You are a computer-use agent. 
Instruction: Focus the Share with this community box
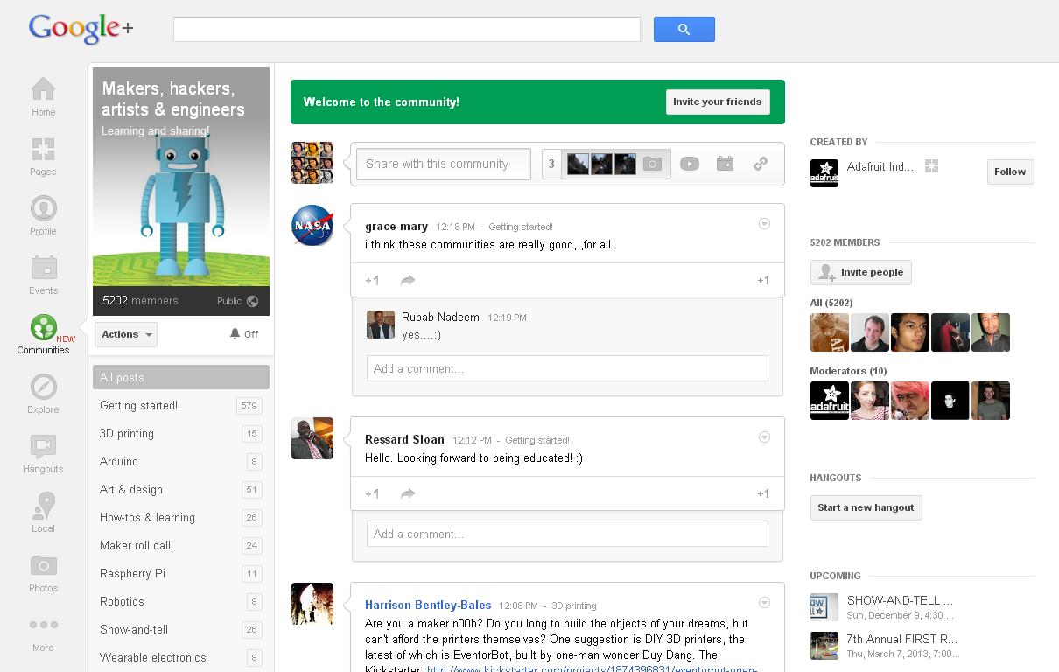(444, 164)
